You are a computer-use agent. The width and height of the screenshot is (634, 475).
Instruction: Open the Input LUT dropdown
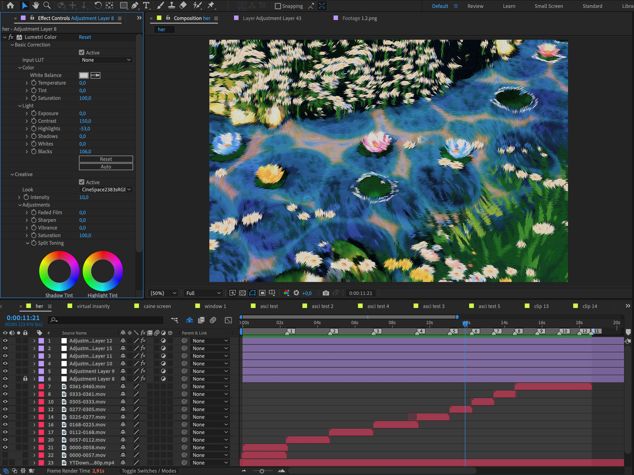point(106,60)
